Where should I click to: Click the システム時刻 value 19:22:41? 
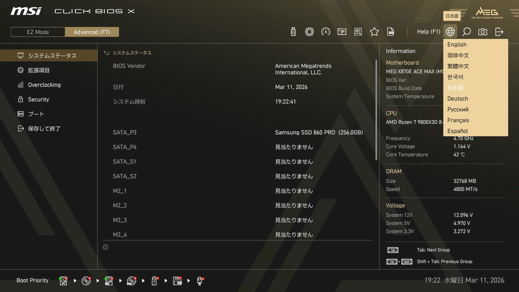[x=285, y=102]
